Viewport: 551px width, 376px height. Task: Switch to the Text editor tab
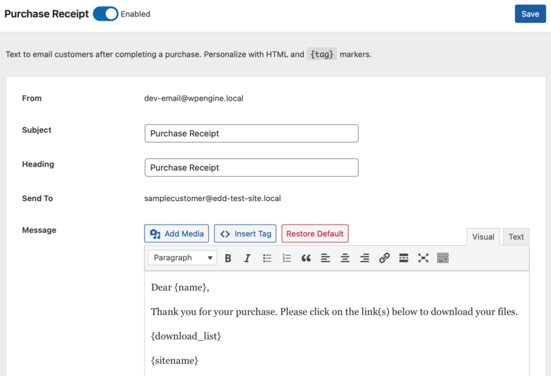point(516,237)
